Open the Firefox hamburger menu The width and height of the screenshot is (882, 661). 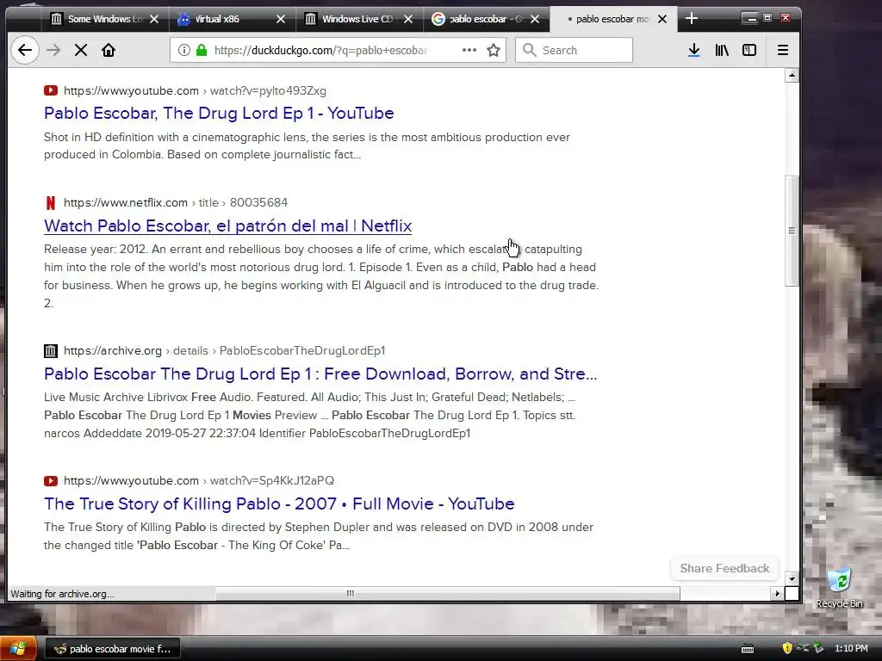click(782, 50)
